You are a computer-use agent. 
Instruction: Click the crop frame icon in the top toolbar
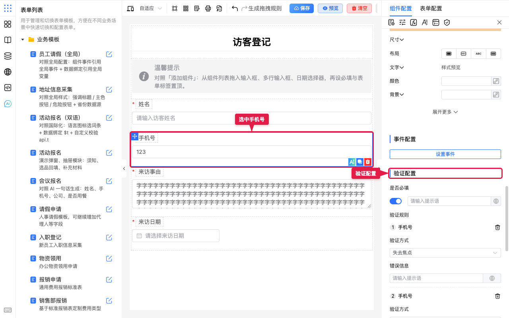pos(175,8)
